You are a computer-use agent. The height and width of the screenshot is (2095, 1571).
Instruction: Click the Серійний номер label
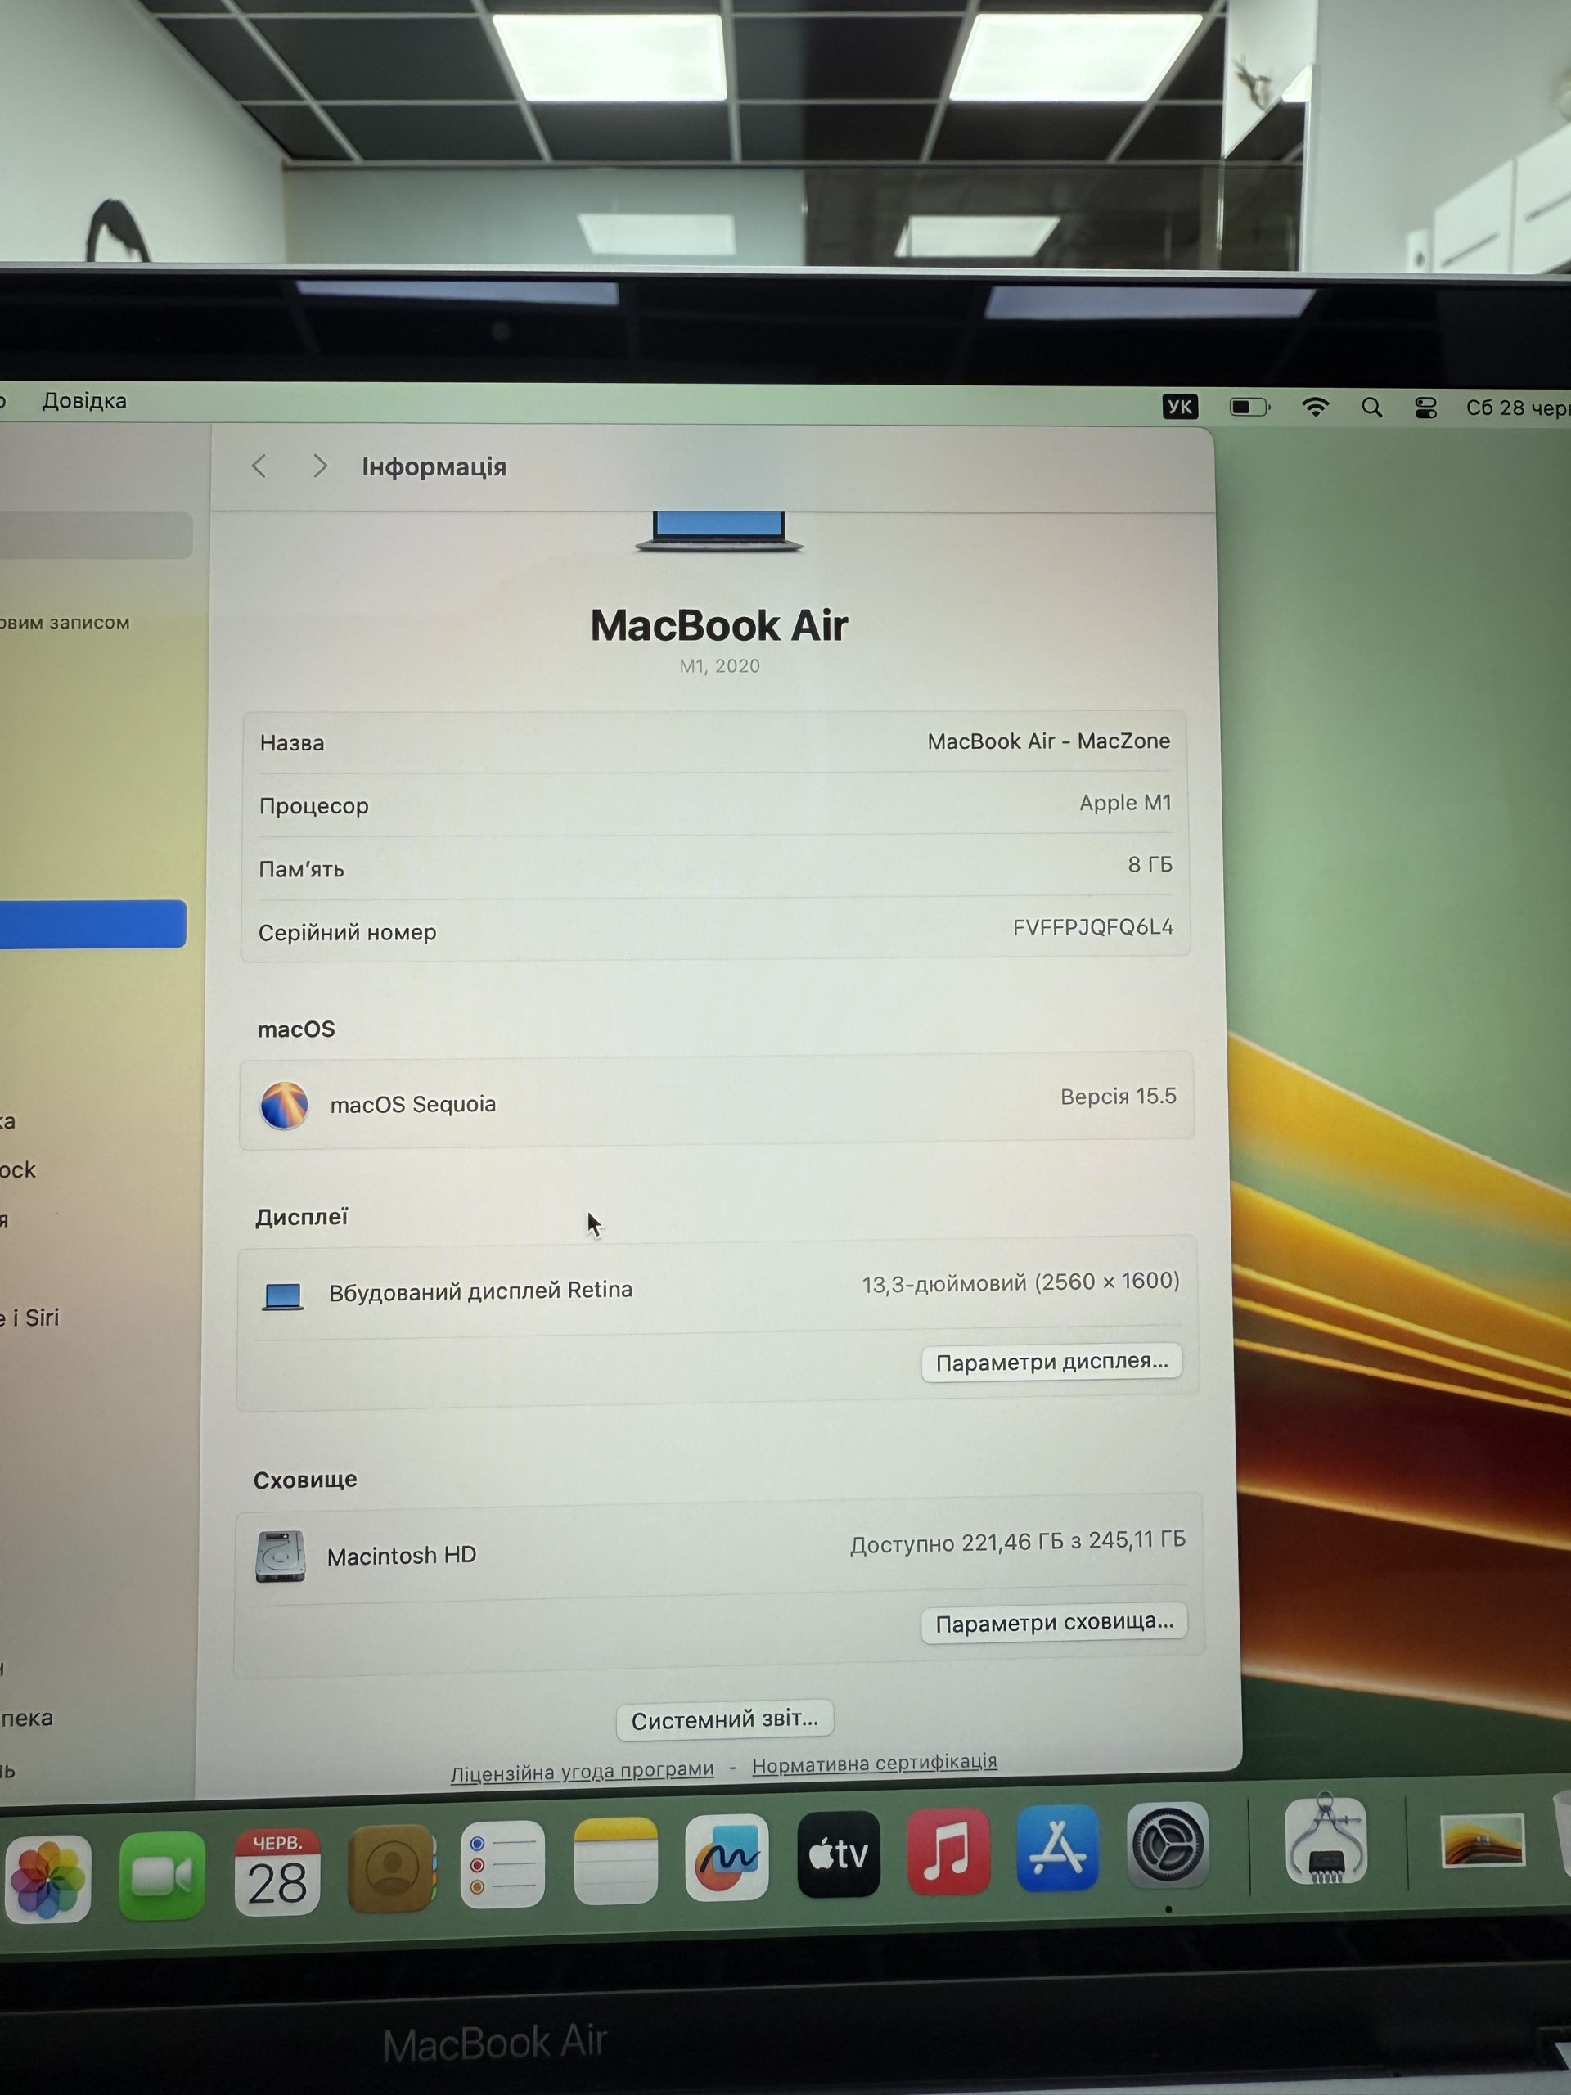(x=348, y=933)
